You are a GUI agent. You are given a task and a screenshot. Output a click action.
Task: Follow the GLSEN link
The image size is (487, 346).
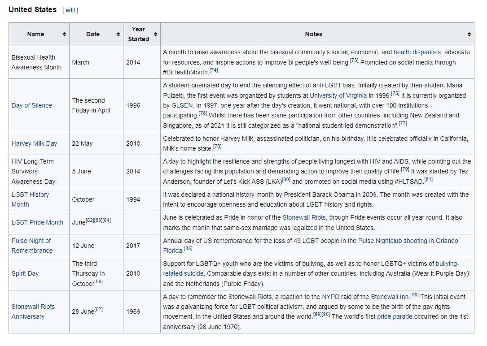click(x=182, y=105)
